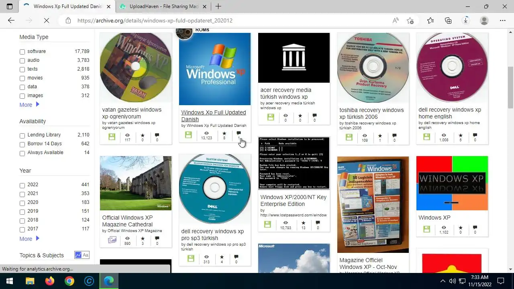Click the browser back arrow
Screen dimensions: 514x289
click(x=11, y=20)
